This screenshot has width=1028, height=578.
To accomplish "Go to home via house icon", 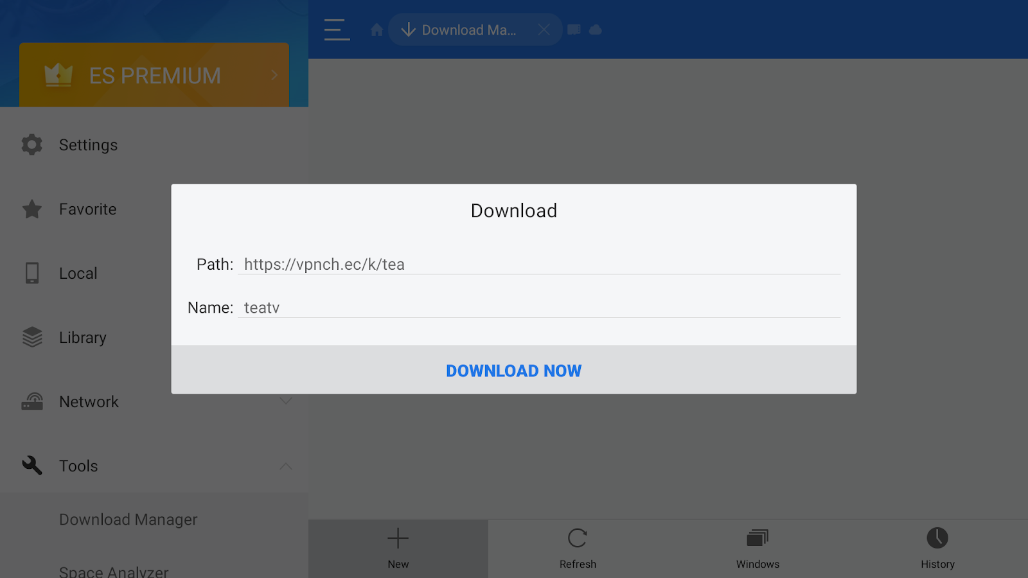I will click(377, 30).
